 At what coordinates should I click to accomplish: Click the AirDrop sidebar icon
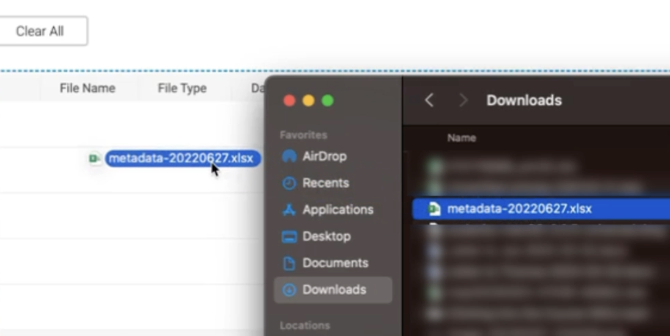tap(289, 156)
